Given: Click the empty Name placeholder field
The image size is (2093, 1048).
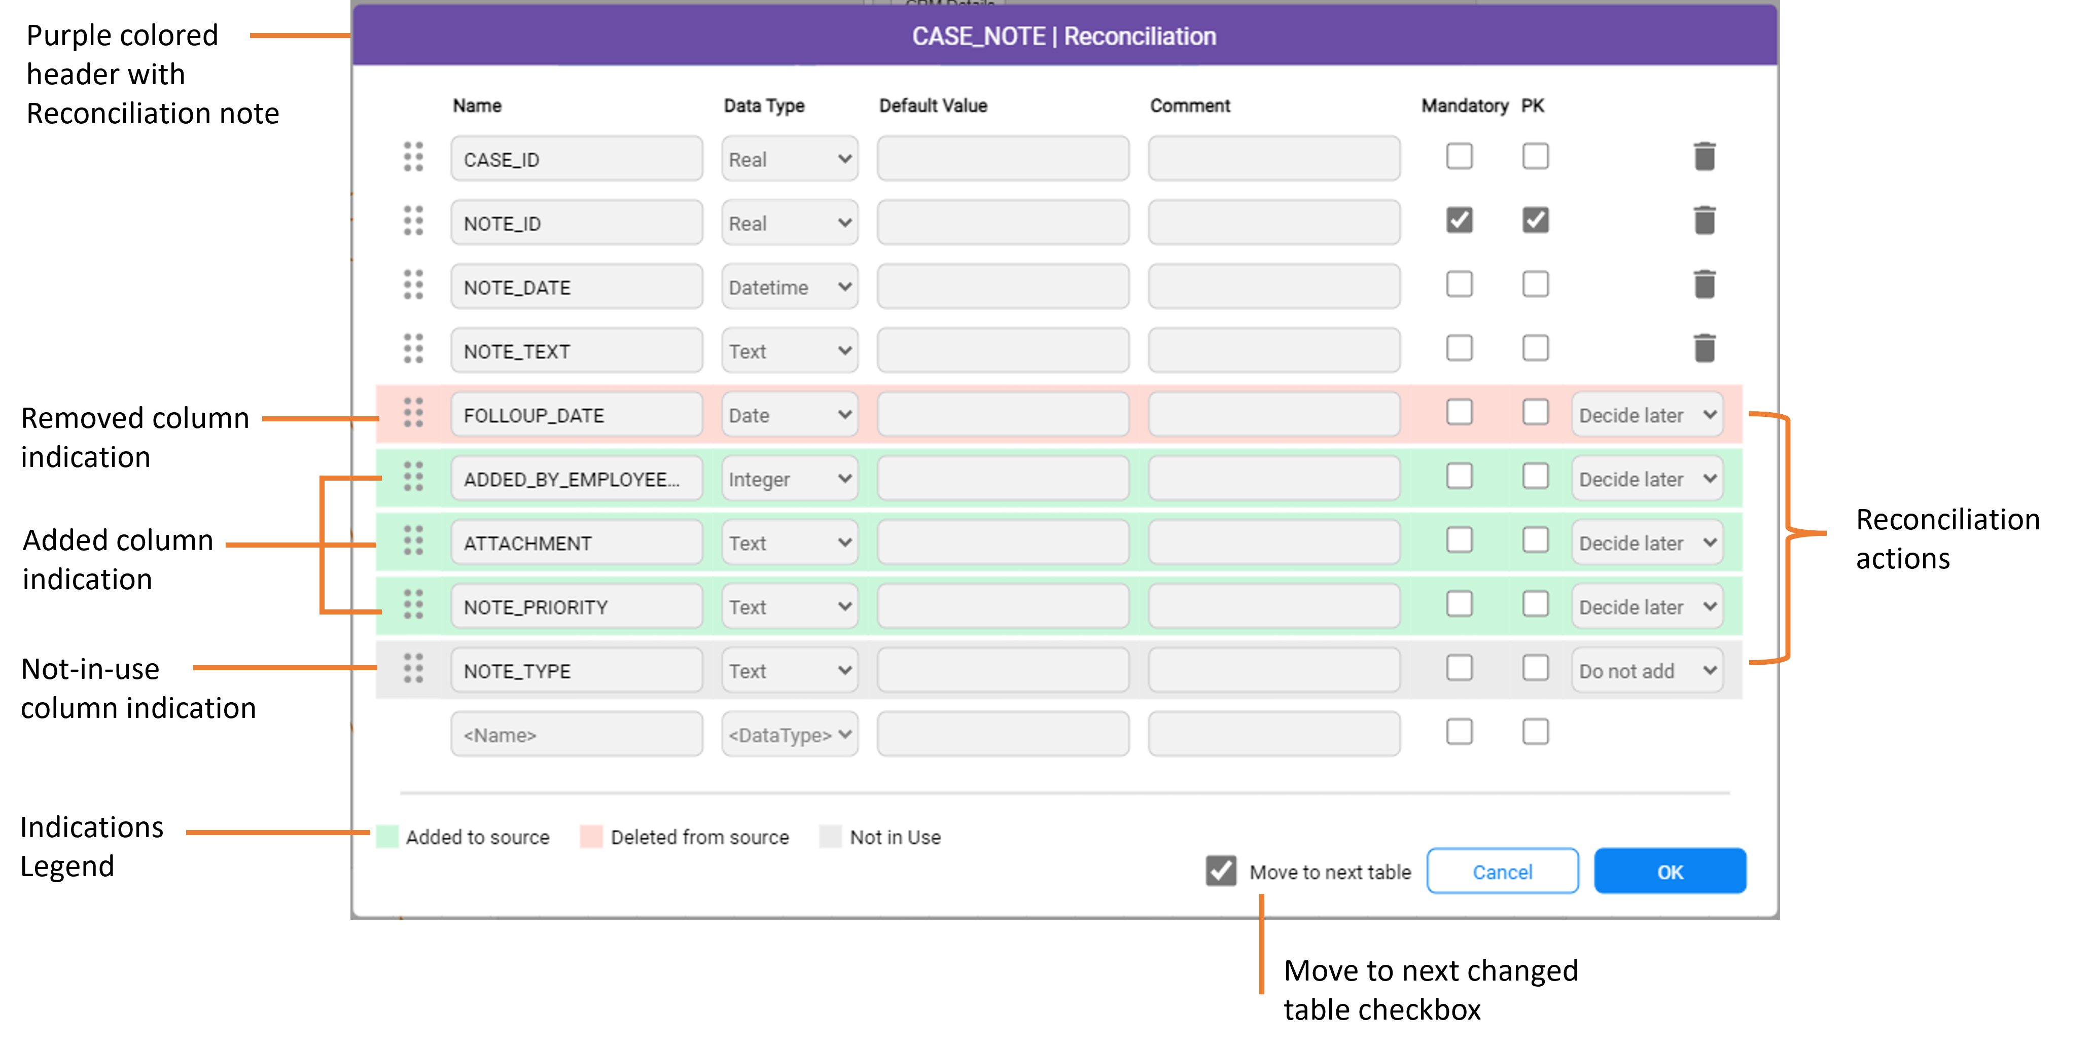Looking at the screenshot, I should [576, 735].
